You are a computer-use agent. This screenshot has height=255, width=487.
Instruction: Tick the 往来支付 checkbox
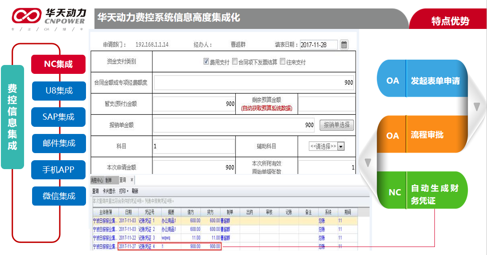coord(282,62)
